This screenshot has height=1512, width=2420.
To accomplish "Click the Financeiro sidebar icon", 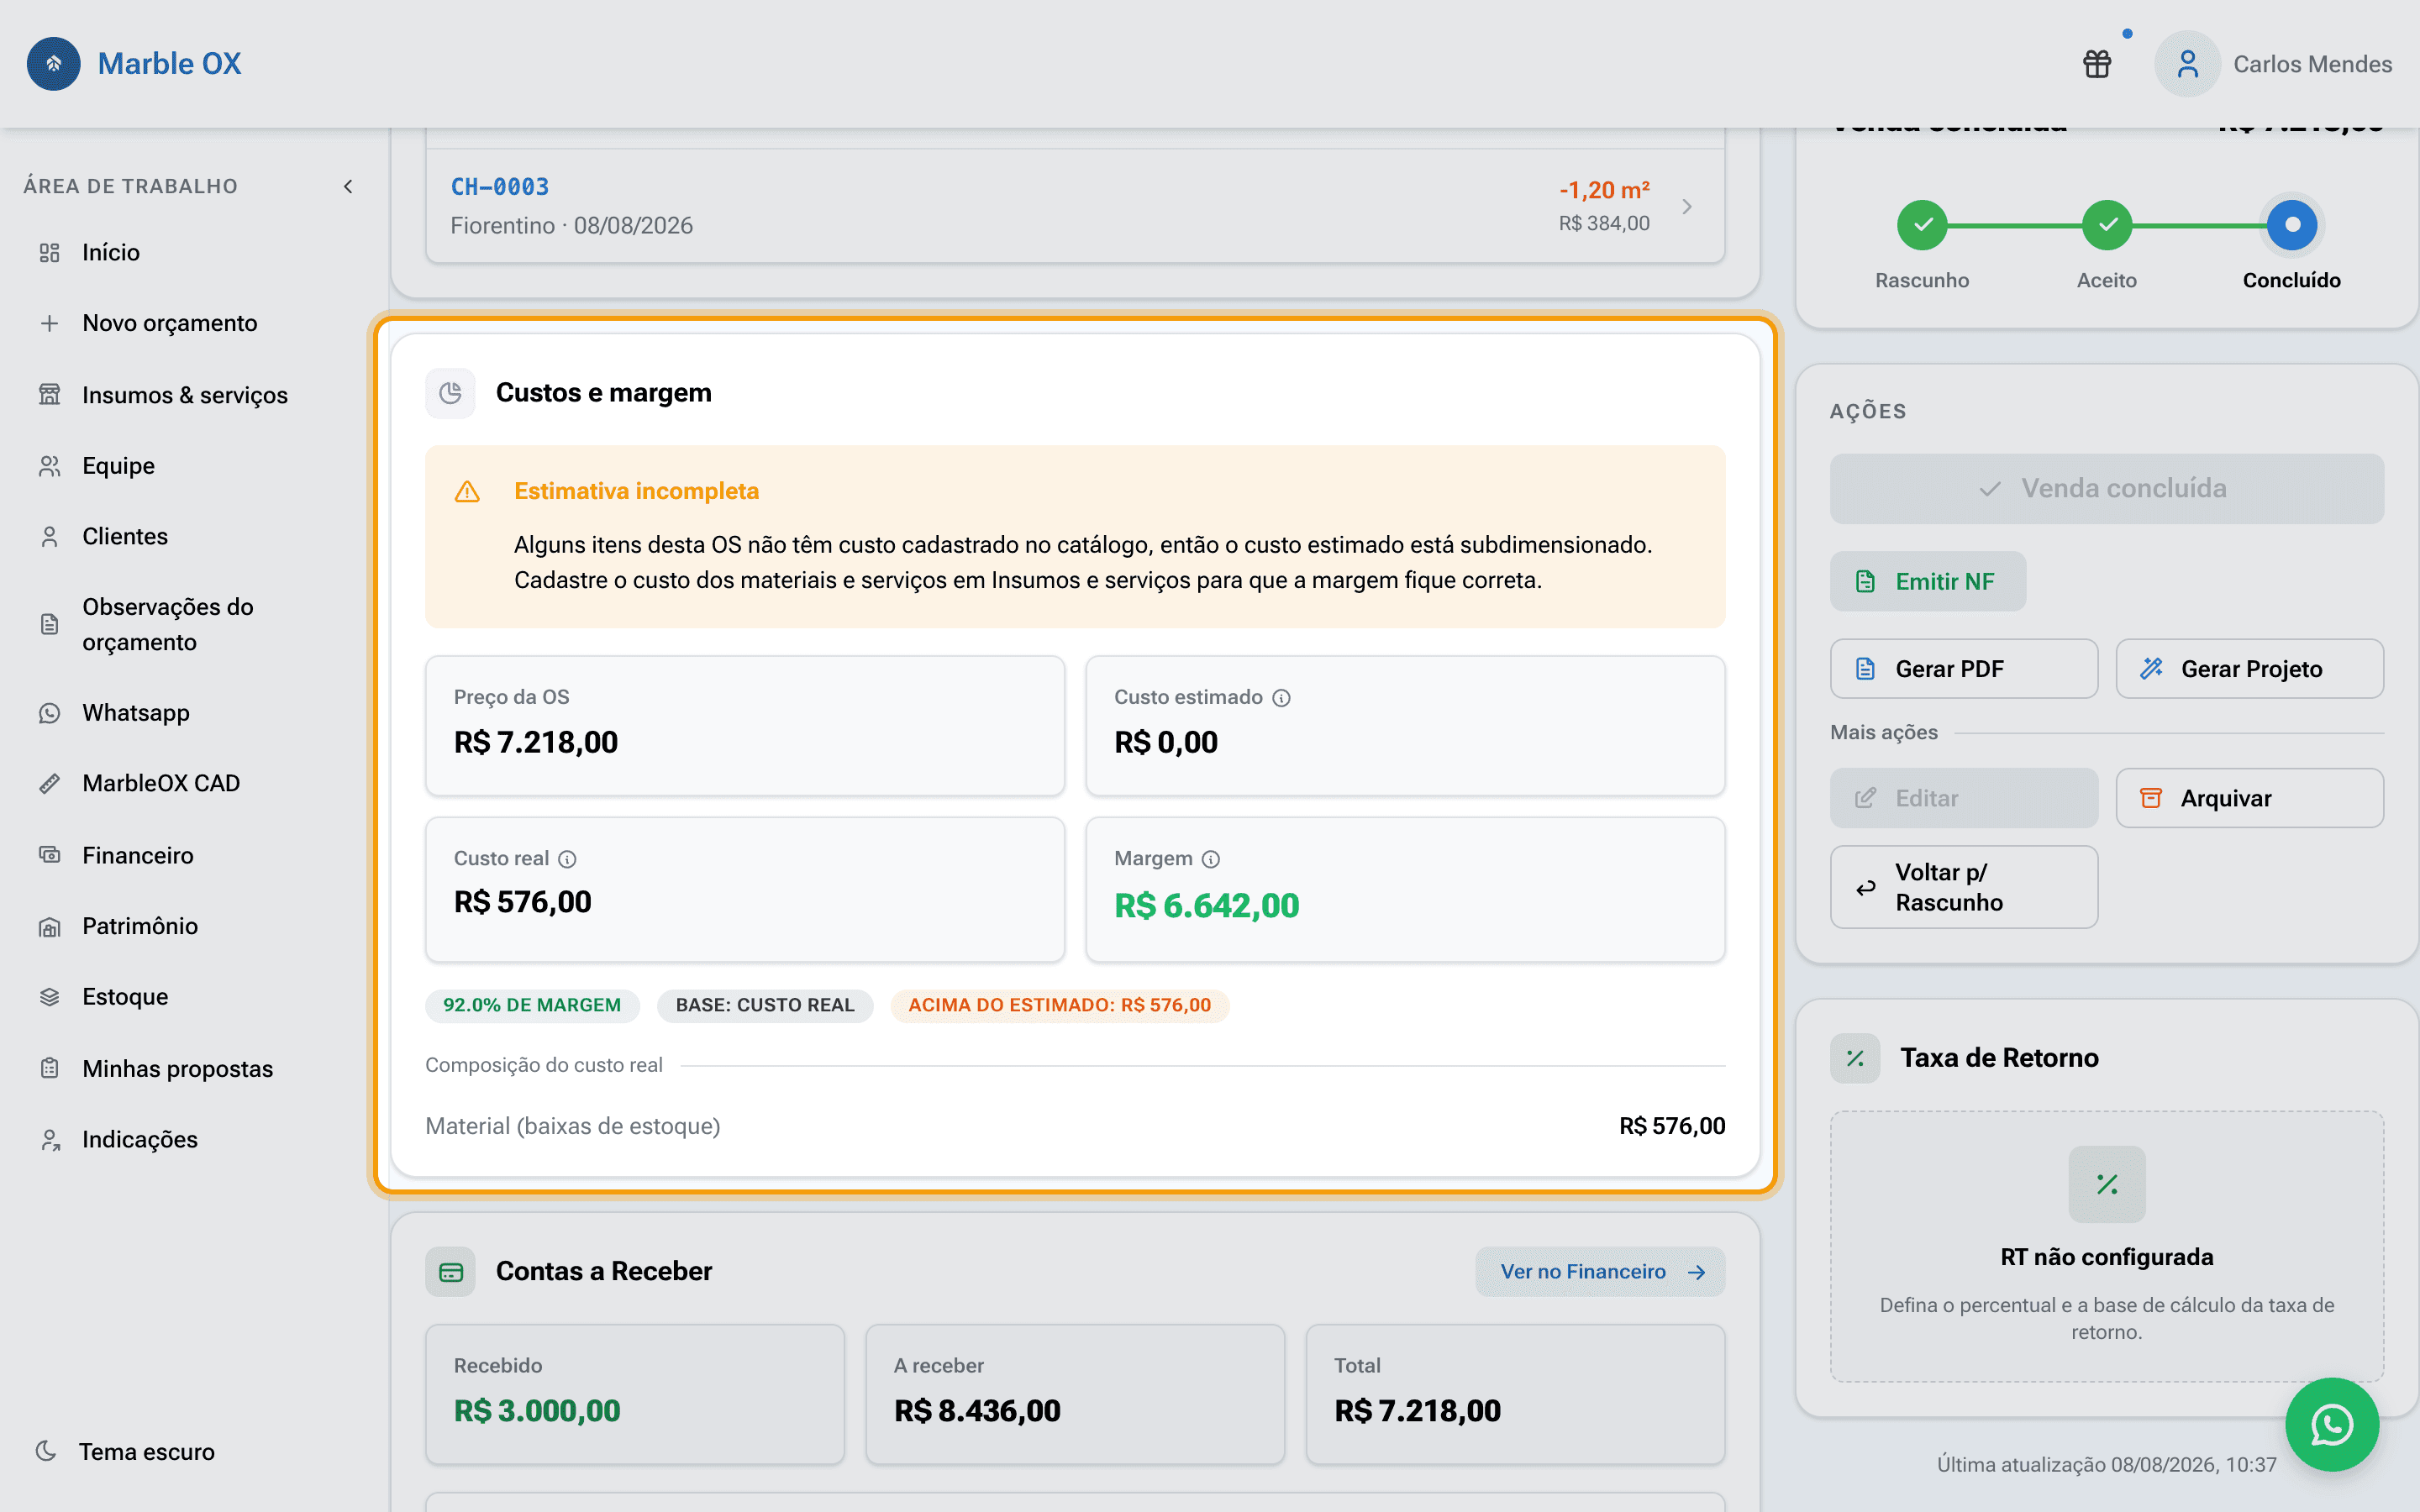I will pyautogui.click(x=49, y=855).
